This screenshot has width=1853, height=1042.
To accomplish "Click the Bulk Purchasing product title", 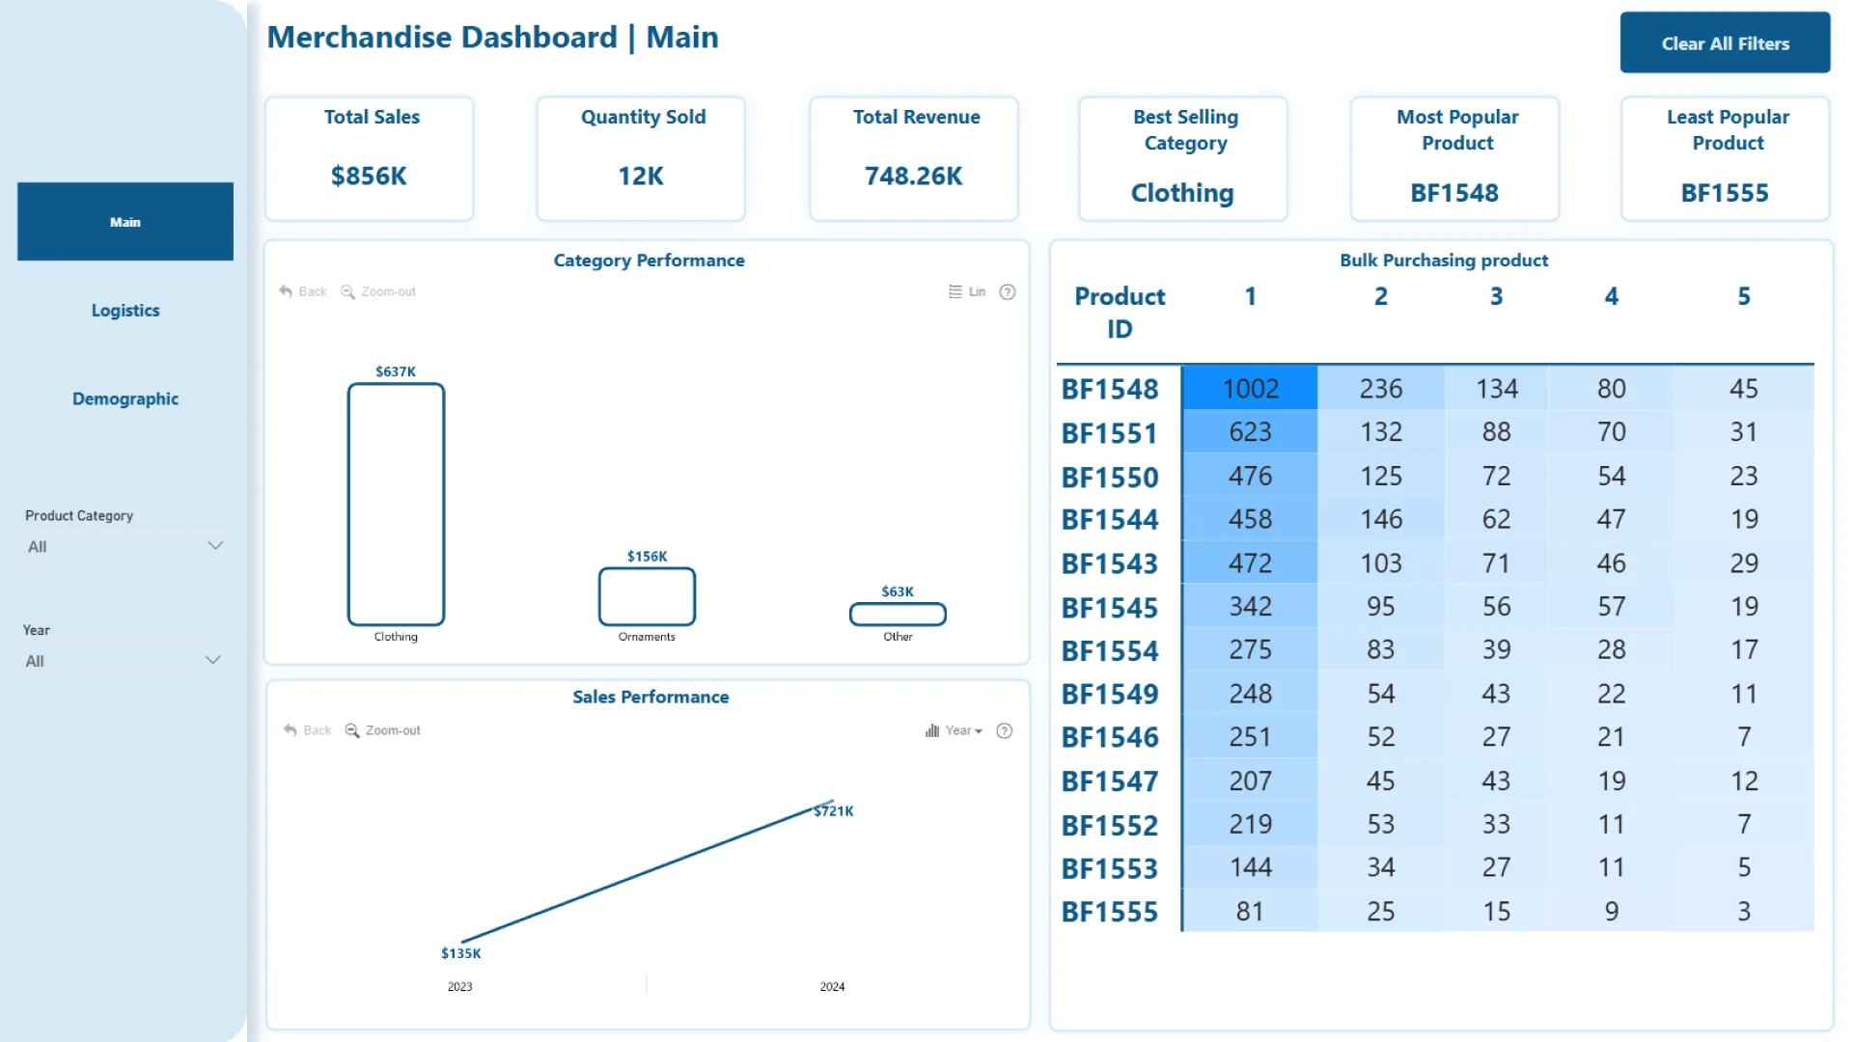I will [1444, 260].
